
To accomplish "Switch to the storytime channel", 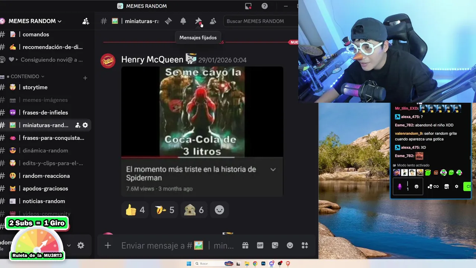I will tap(35, 87).
